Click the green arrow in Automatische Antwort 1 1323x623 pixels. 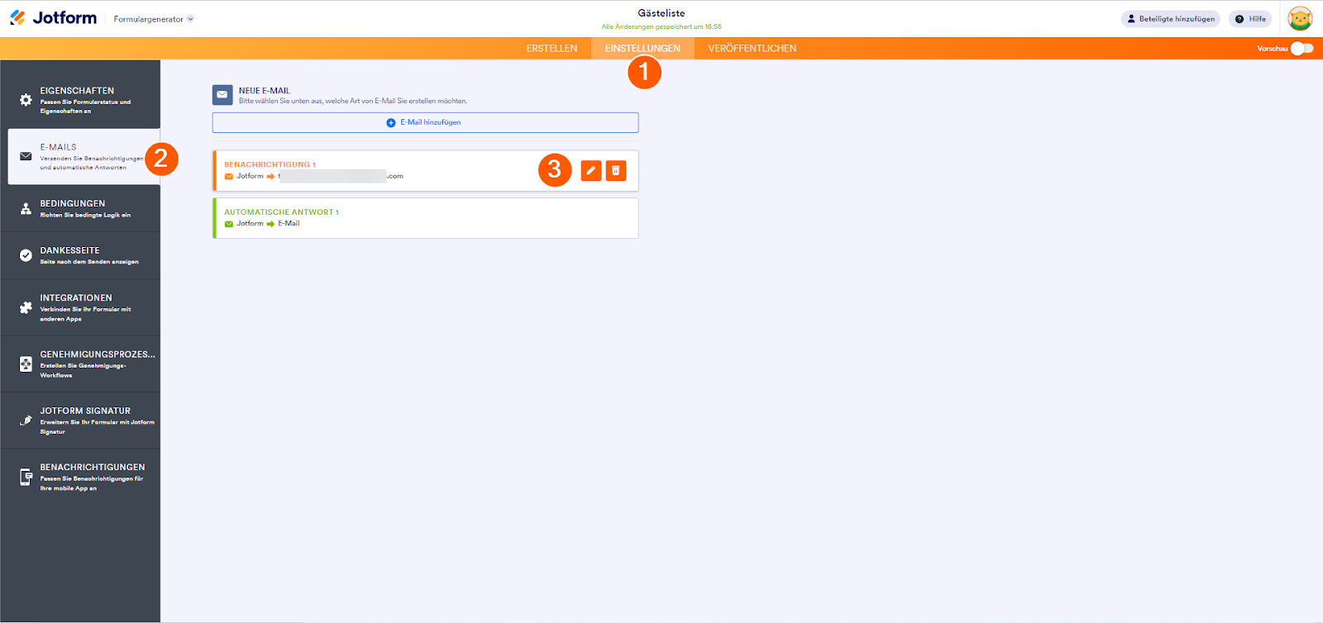coord(270,224)
